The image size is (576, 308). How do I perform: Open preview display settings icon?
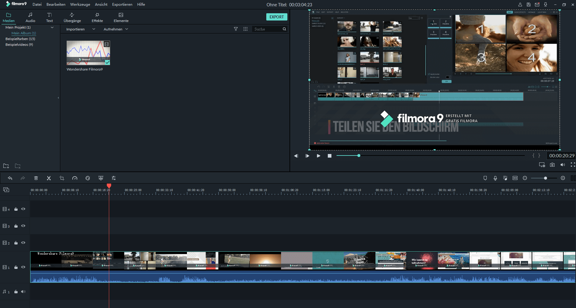coord(542,165)
